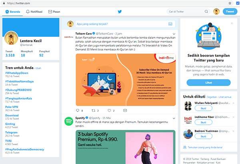This screenshot has width=240, height=164.
Task: Open the Notifikasi bell tab
Action: click(x=34, y=12)
